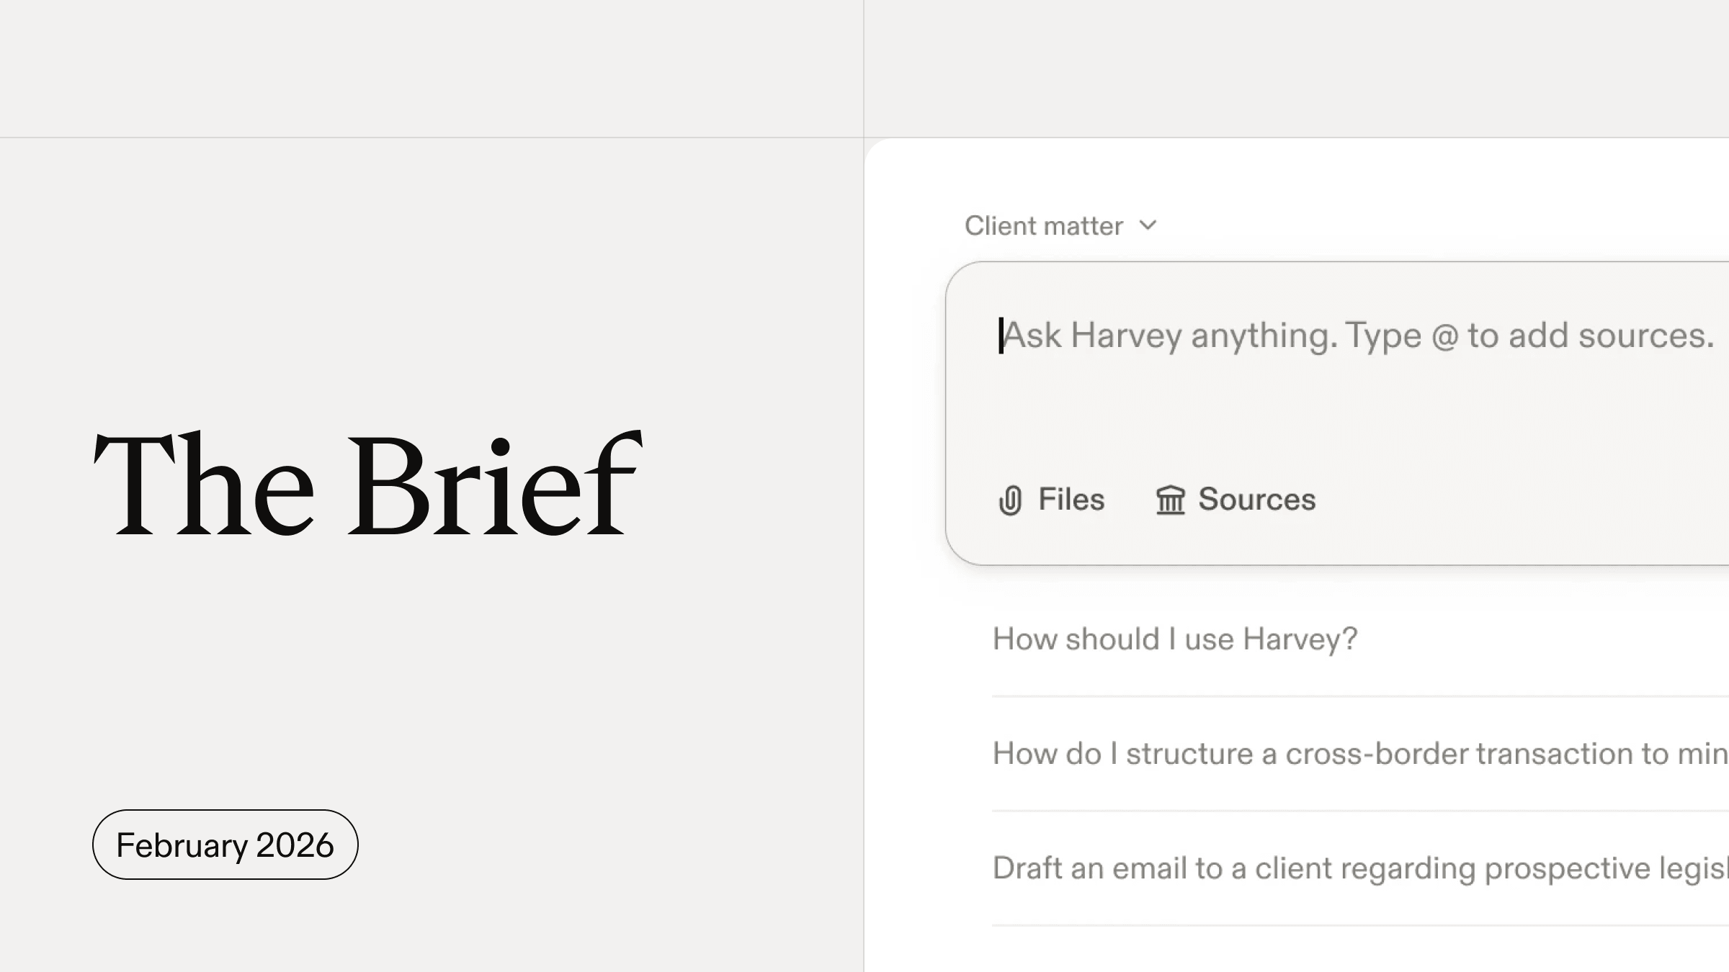Screen dimensions: 1729x972
Task: Click the chevron next to Client matter
Action: 1148,225
